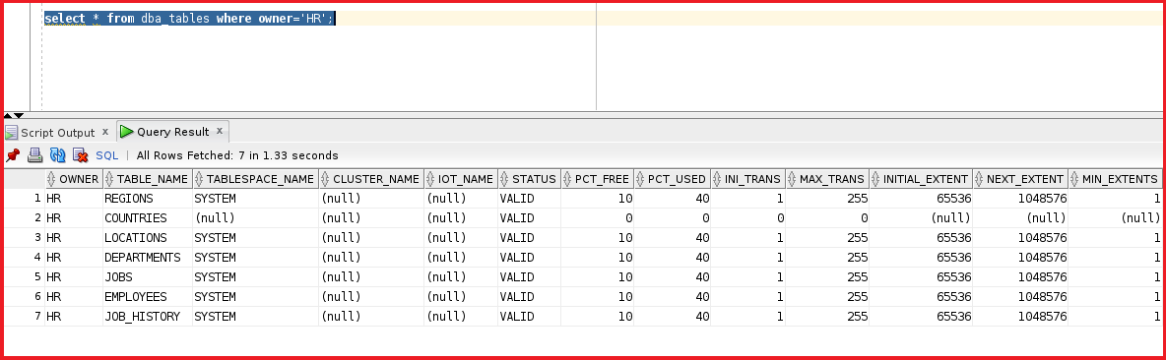Select the LOCATIONS table name cell

tap(148, 237)
